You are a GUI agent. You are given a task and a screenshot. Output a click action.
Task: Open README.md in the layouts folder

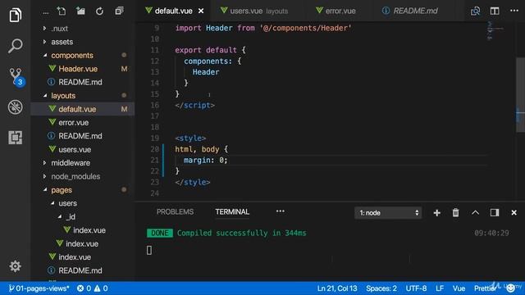pos(80,136)
